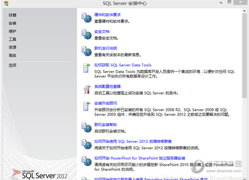Click the description 启动联机安装文档。
This screenshot has height=180, width=249.
(110, 131)
